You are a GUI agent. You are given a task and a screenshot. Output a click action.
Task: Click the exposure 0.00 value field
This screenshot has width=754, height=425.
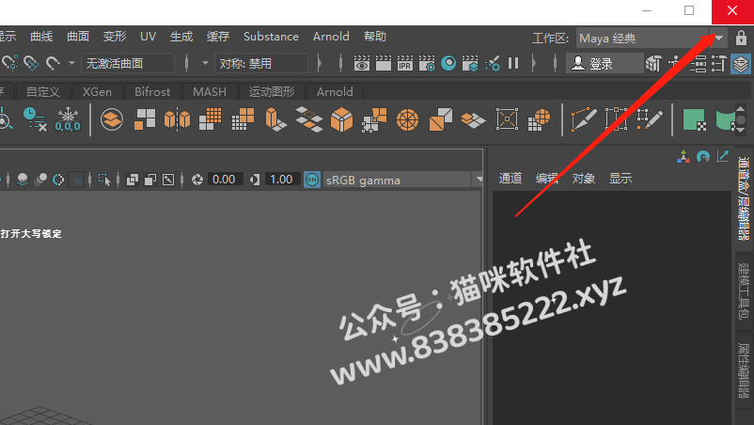point(224,180)
